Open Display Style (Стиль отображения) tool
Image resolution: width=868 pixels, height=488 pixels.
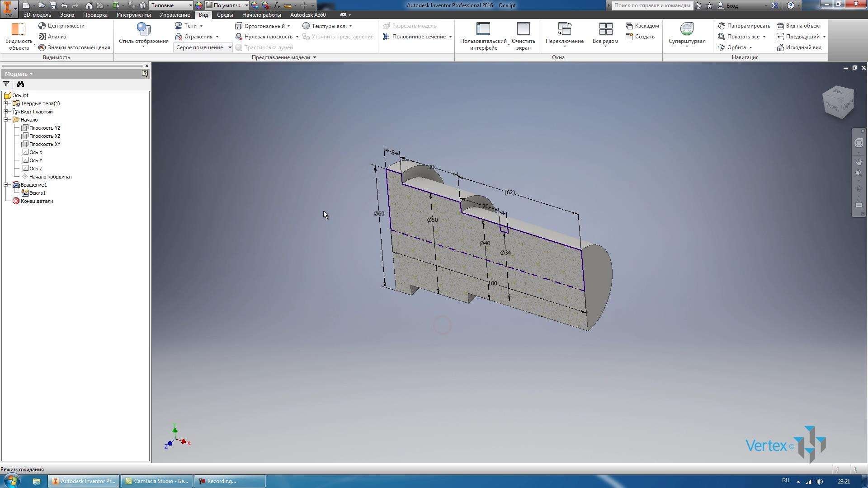coord(143,30)
